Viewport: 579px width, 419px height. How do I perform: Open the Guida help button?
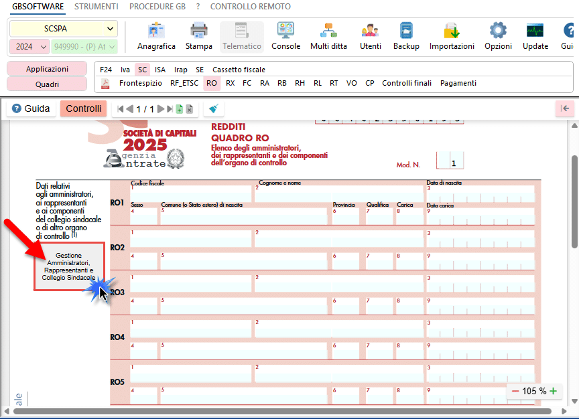point(31,109)
